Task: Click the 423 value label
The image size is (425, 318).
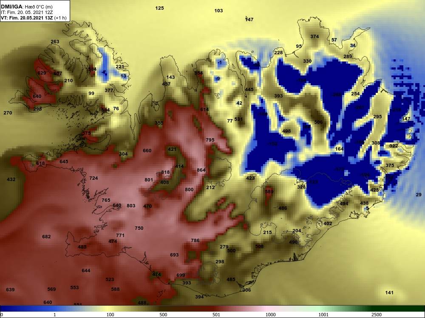Action: point(250,178)
